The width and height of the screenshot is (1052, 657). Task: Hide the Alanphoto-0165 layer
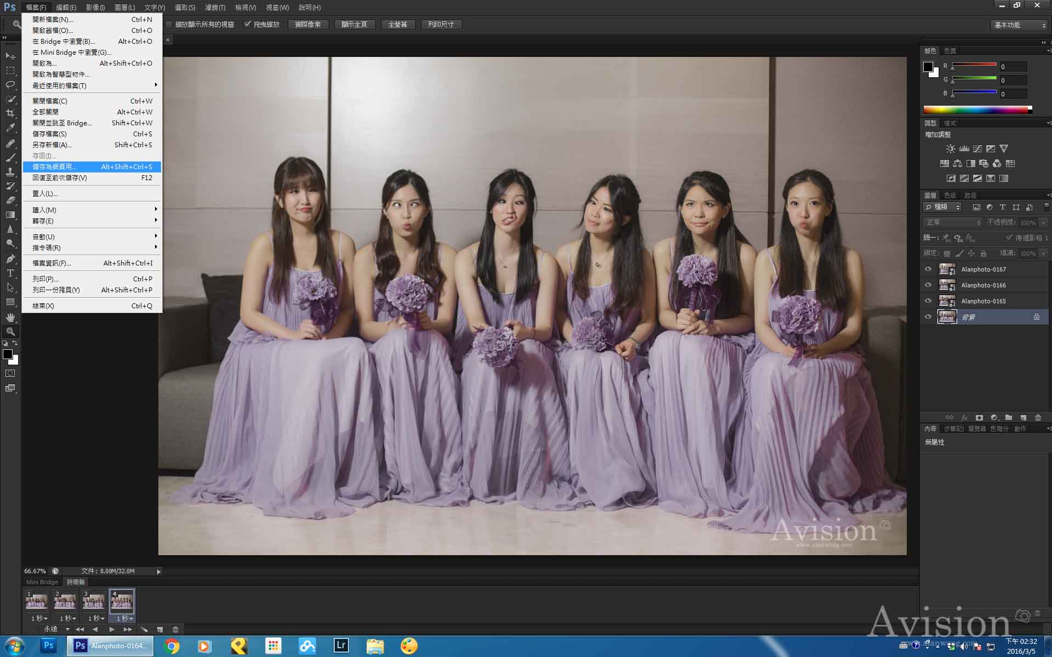pyautogui.click(x=928, y=301)
